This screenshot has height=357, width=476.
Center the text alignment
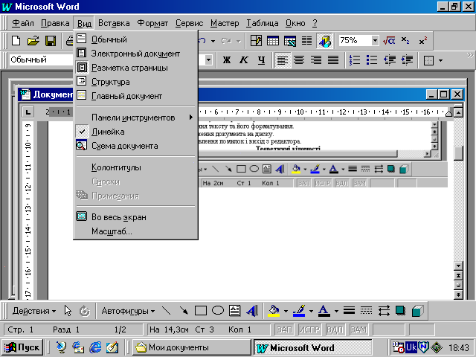299,60
